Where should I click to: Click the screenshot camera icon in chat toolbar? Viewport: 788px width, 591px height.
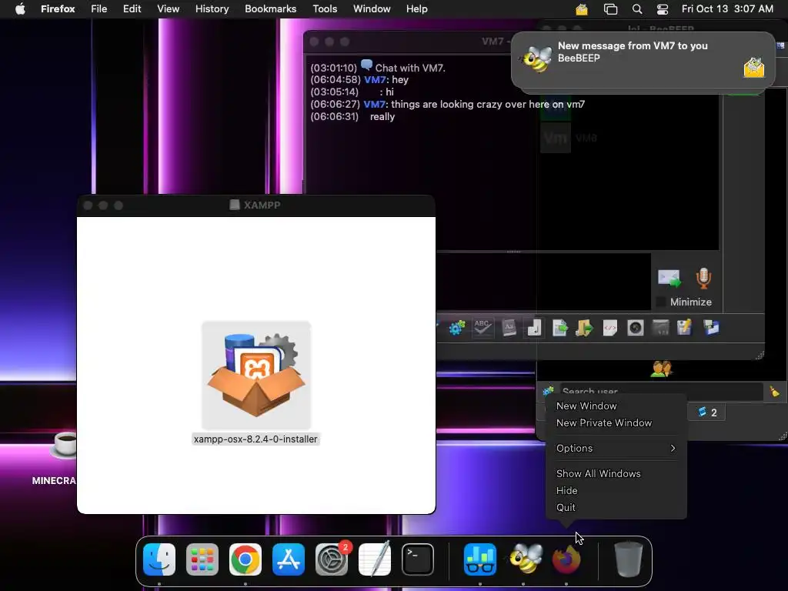tap(635, 328)
